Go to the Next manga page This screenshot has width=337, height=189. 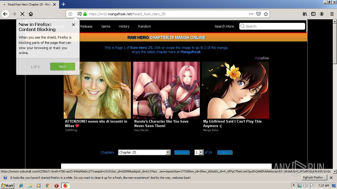pyautogui.click(x=225, y=152)
